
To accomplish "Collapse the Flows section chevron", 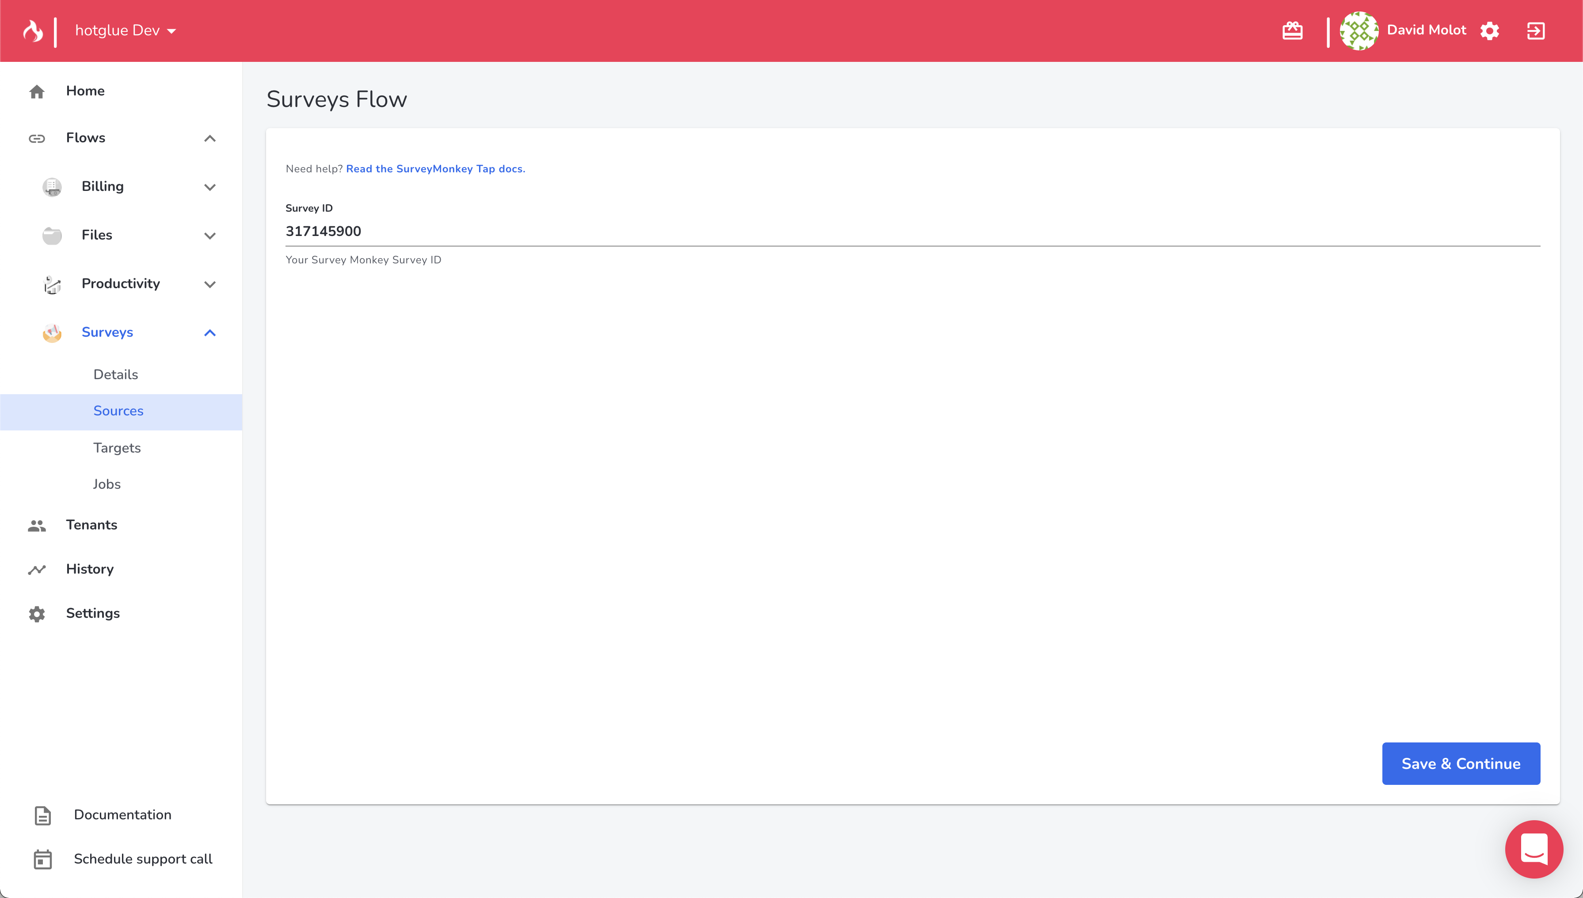I will pyautogui.click(x=209, y=138).
